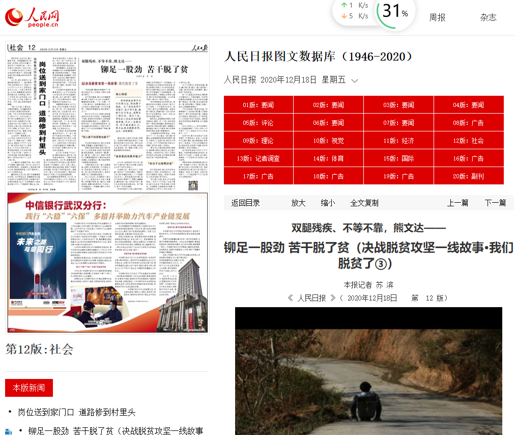Click the 本版新闻 button
Screen dimensions: 515x435
[29, 388]
